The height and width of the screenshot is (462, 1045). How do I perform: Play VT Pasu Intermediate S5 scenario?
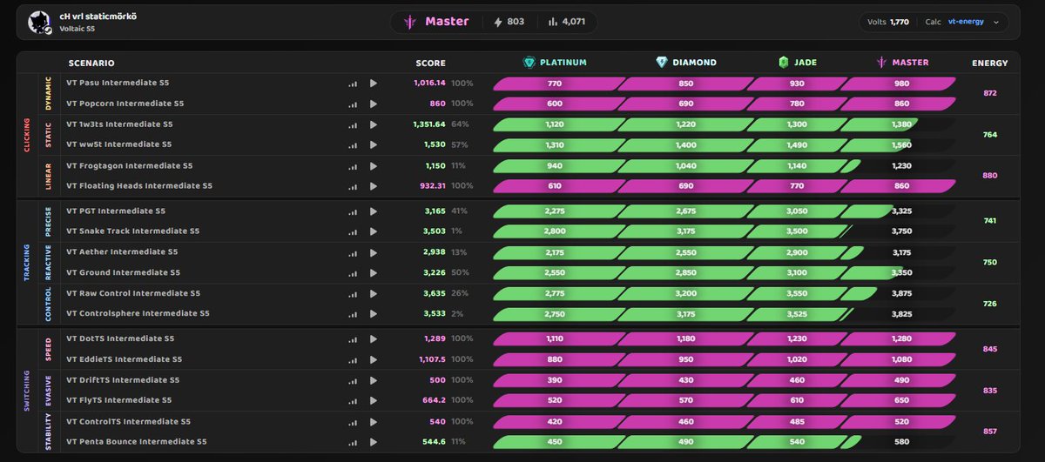(374, 84)
